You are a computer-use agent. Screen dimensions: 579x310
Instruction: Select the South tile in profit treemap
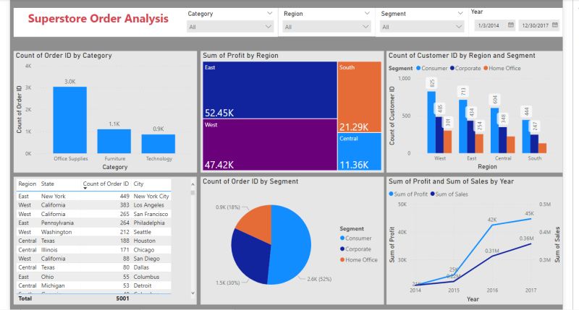360,97
